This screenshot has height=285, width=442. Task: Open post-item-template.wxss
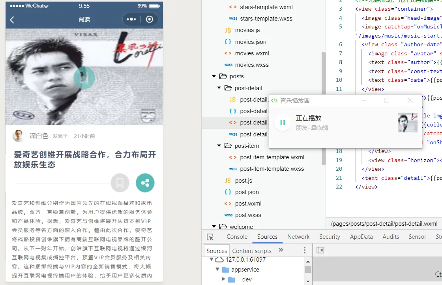click(272, 169)
